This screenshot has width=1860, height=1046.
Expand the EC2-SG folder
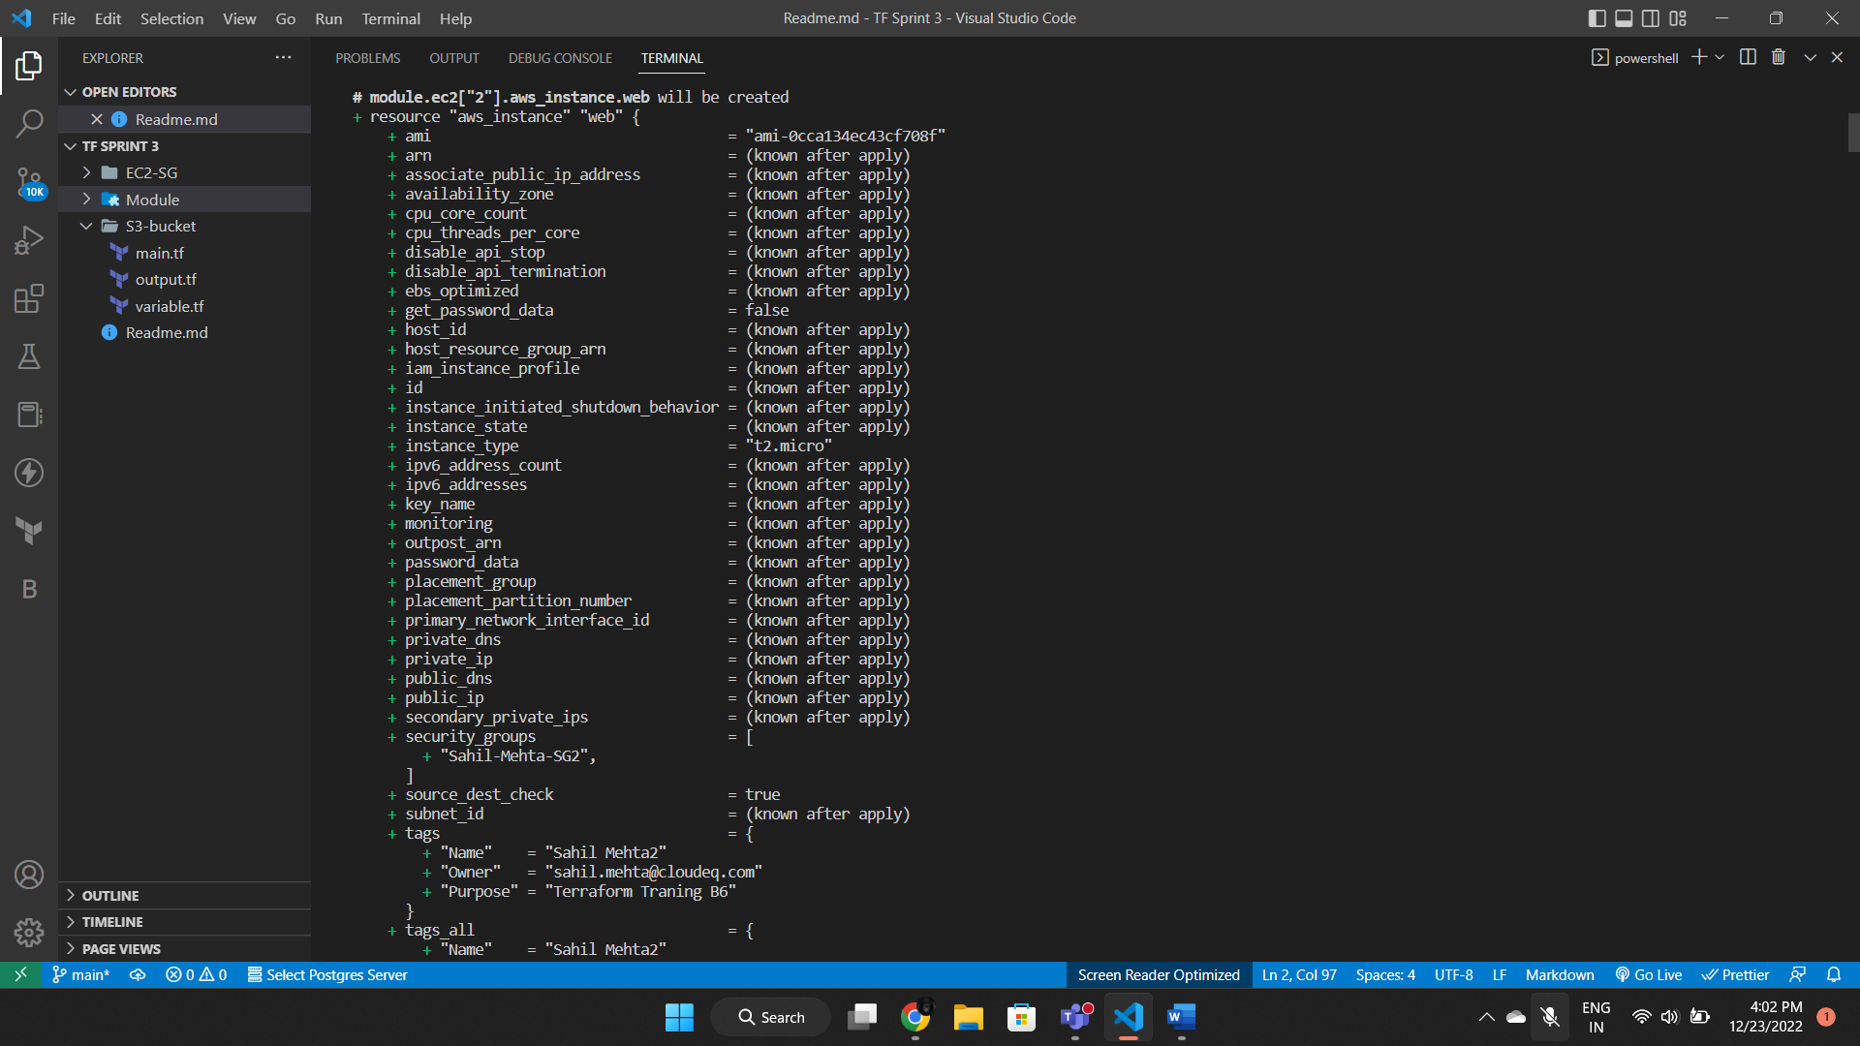click(x=85, y=172)
